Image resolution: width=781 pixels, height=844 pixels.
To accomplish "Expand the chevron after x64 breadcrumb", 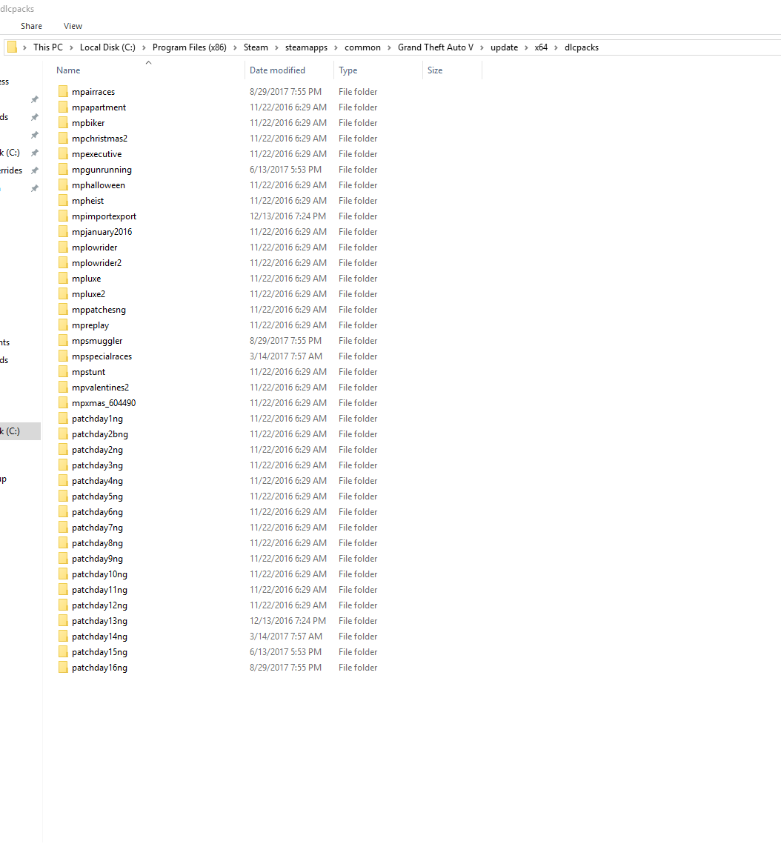I will pyautogui.click(x=556, y=47).
